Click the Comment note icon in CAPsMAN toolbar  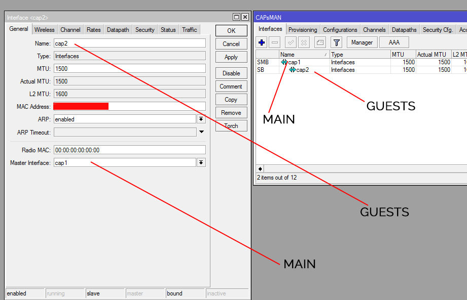(320, 42)
